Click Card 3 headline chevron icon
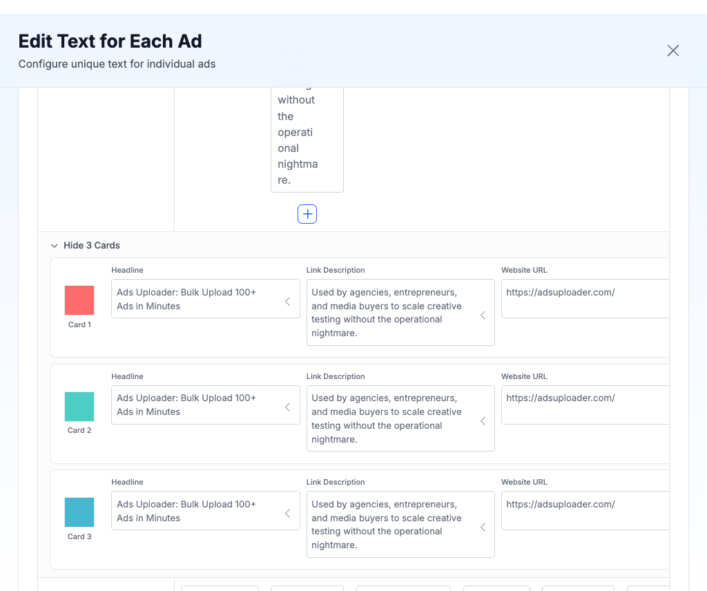This screenshot has height=591, width=707. [x=287, y=513]
